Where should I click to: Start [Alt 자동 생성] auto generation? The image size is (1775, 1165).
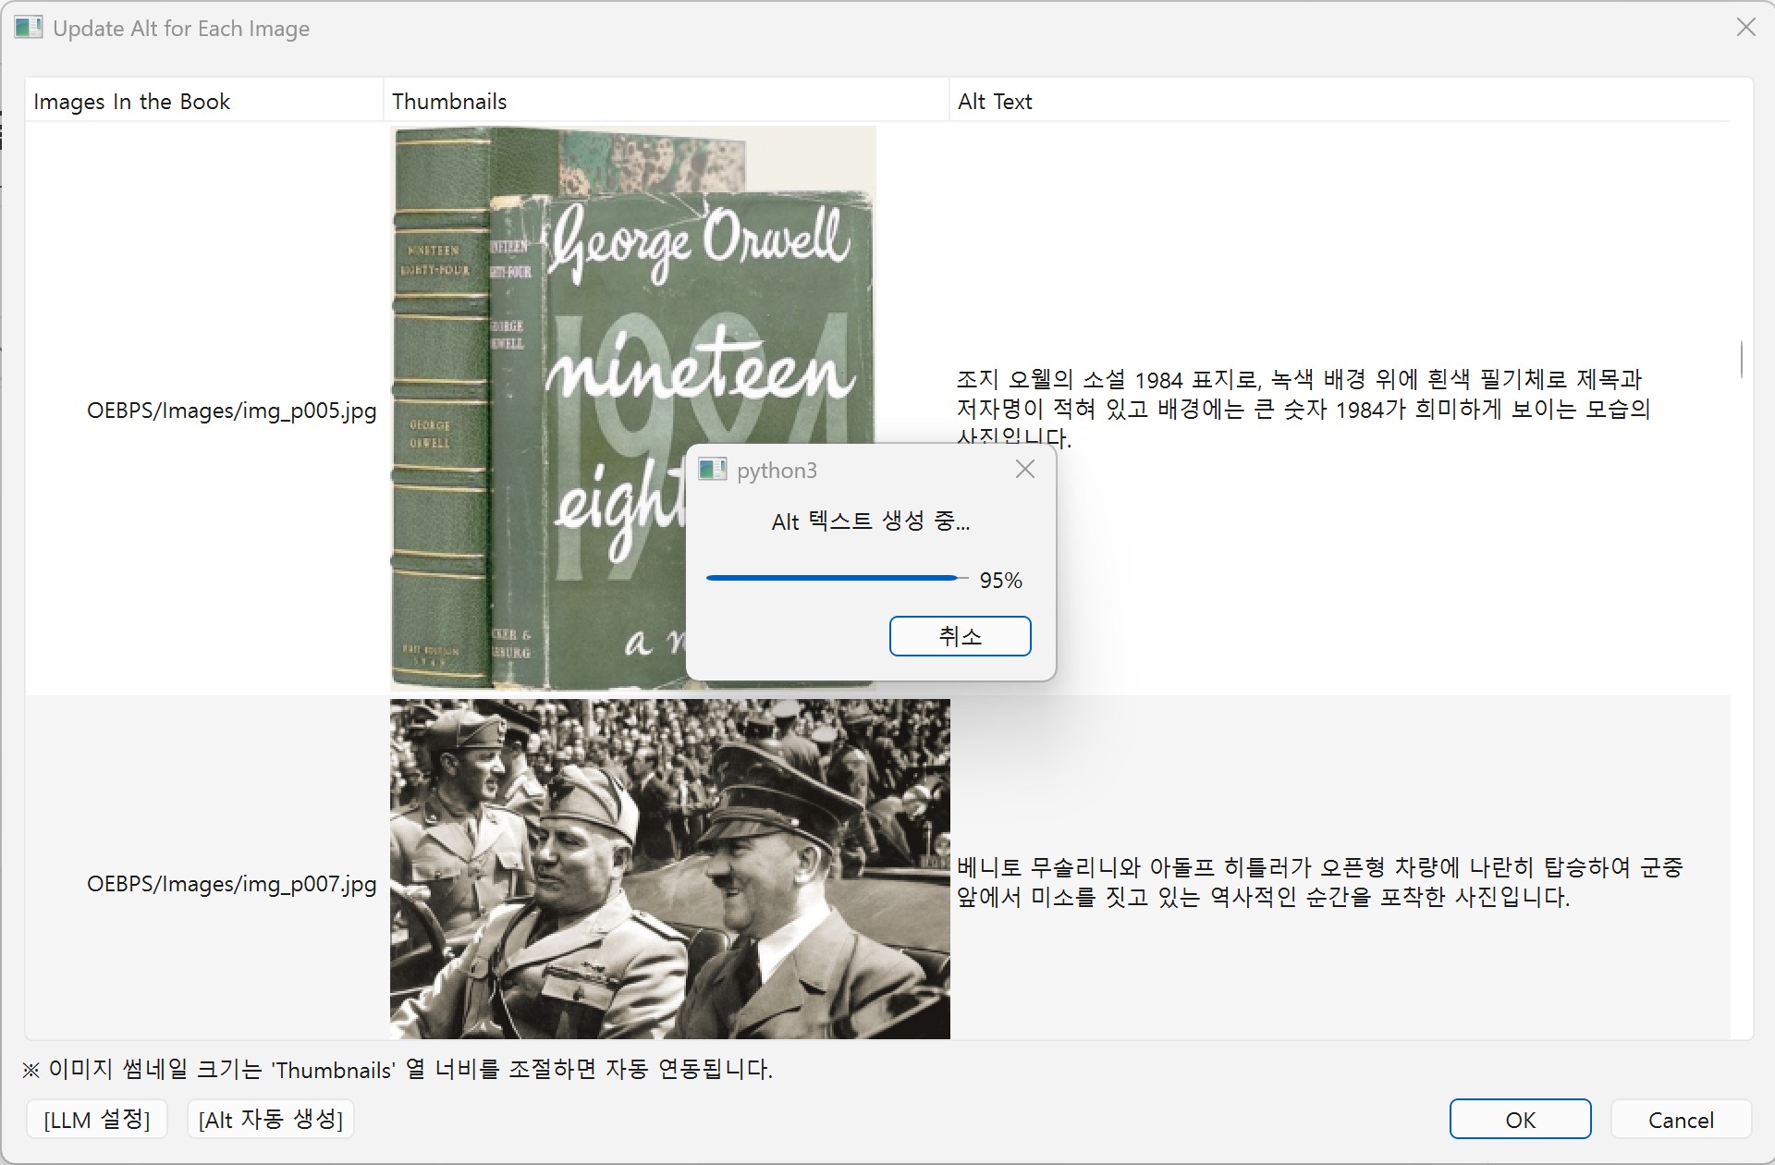pyautogui.click(x=270, y=1120)
